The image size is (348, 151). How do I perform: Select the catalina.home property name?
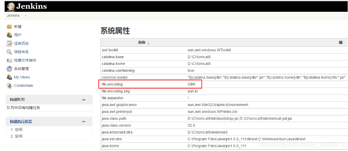click(113, 64)
